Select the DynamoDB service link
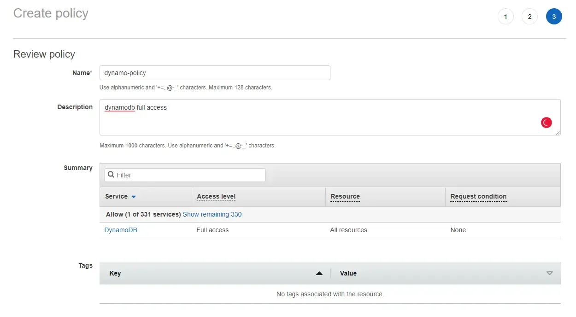The width and height of the screenshot is (576, 317). [x=121, y=230]
